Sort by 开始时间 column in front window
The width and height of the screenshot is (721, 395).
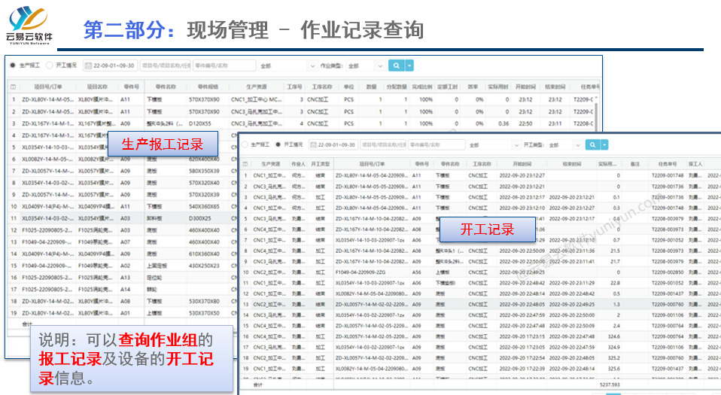point(522,164)
